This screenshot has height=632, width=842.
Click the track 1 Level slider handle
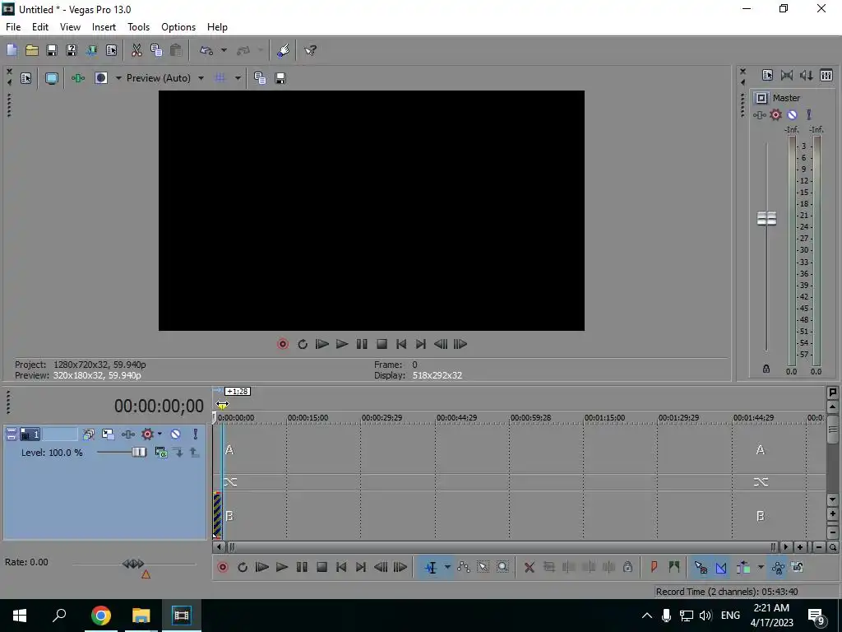[138, 453]
